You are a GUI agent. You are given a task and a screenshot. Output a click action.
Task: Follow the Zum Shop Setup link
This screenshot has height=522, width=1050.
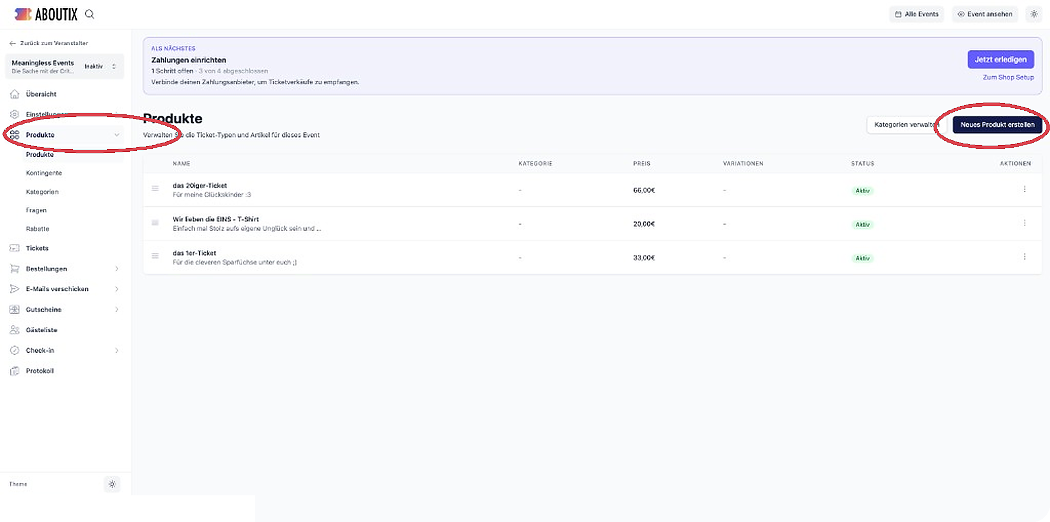[1008, 77]
